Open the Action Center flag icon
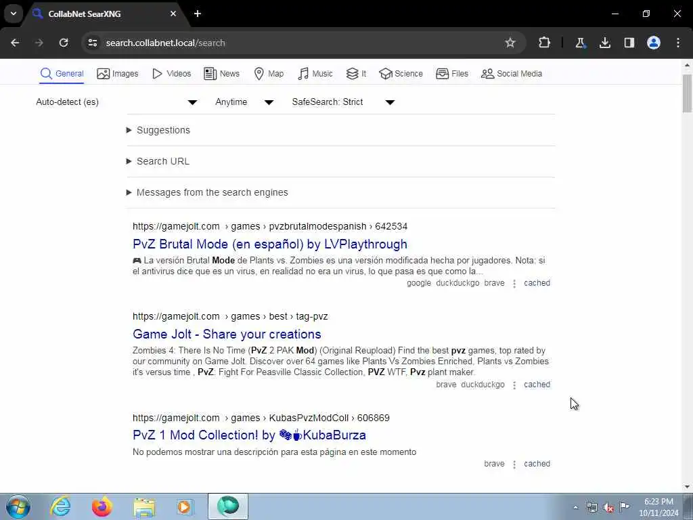The width and height of the screenshot is (693, 520). 625,506
